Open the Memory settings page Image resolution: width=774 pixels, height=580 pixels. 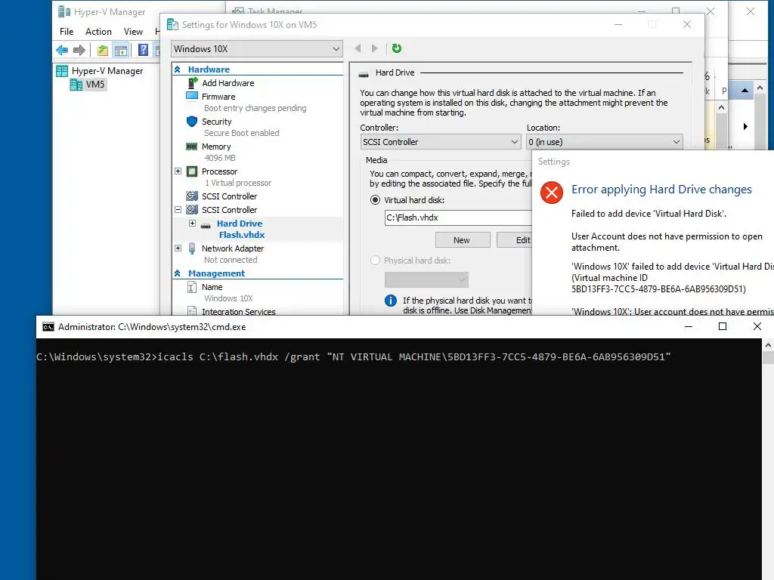point(215,147)
